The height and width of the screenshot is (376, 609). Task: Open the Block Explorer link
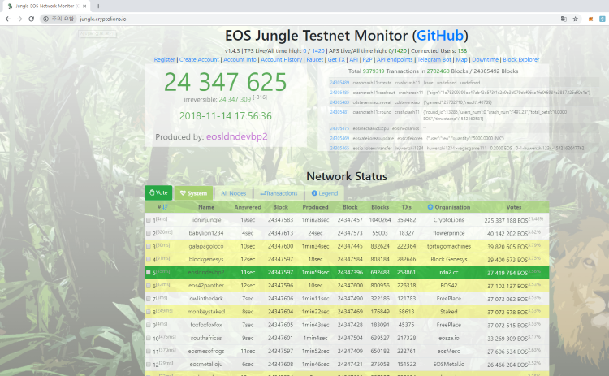520,59
